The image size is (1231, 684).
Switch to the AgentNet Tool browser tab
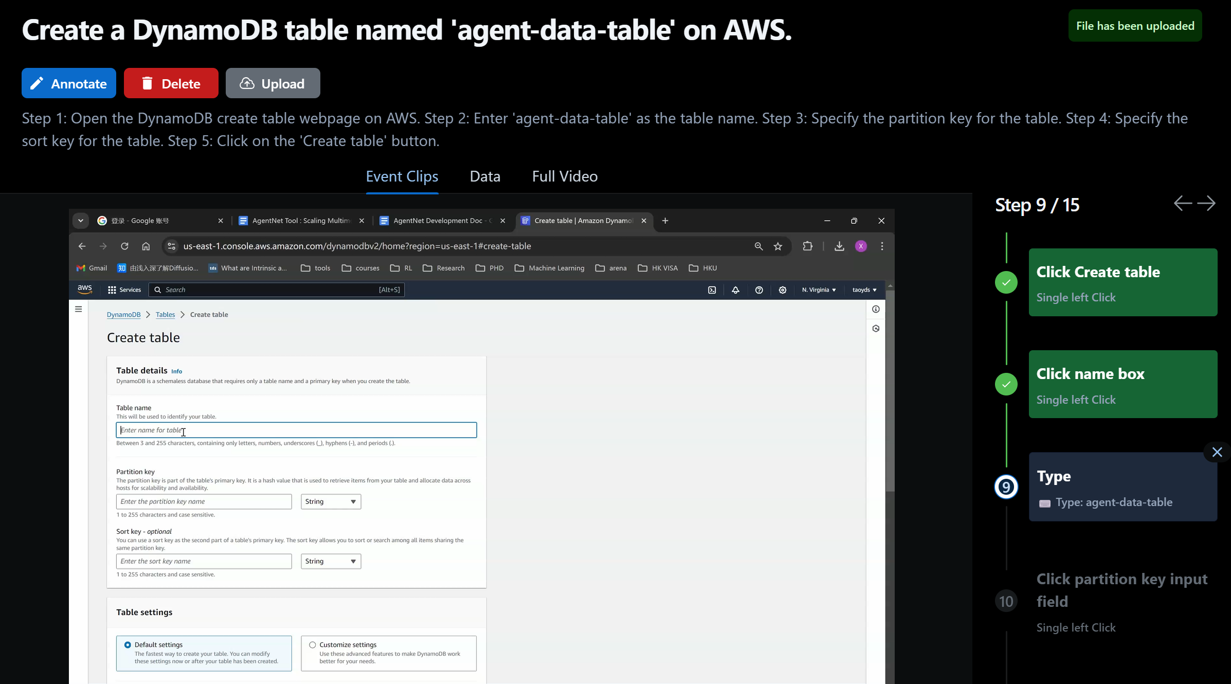click(301, 221)
